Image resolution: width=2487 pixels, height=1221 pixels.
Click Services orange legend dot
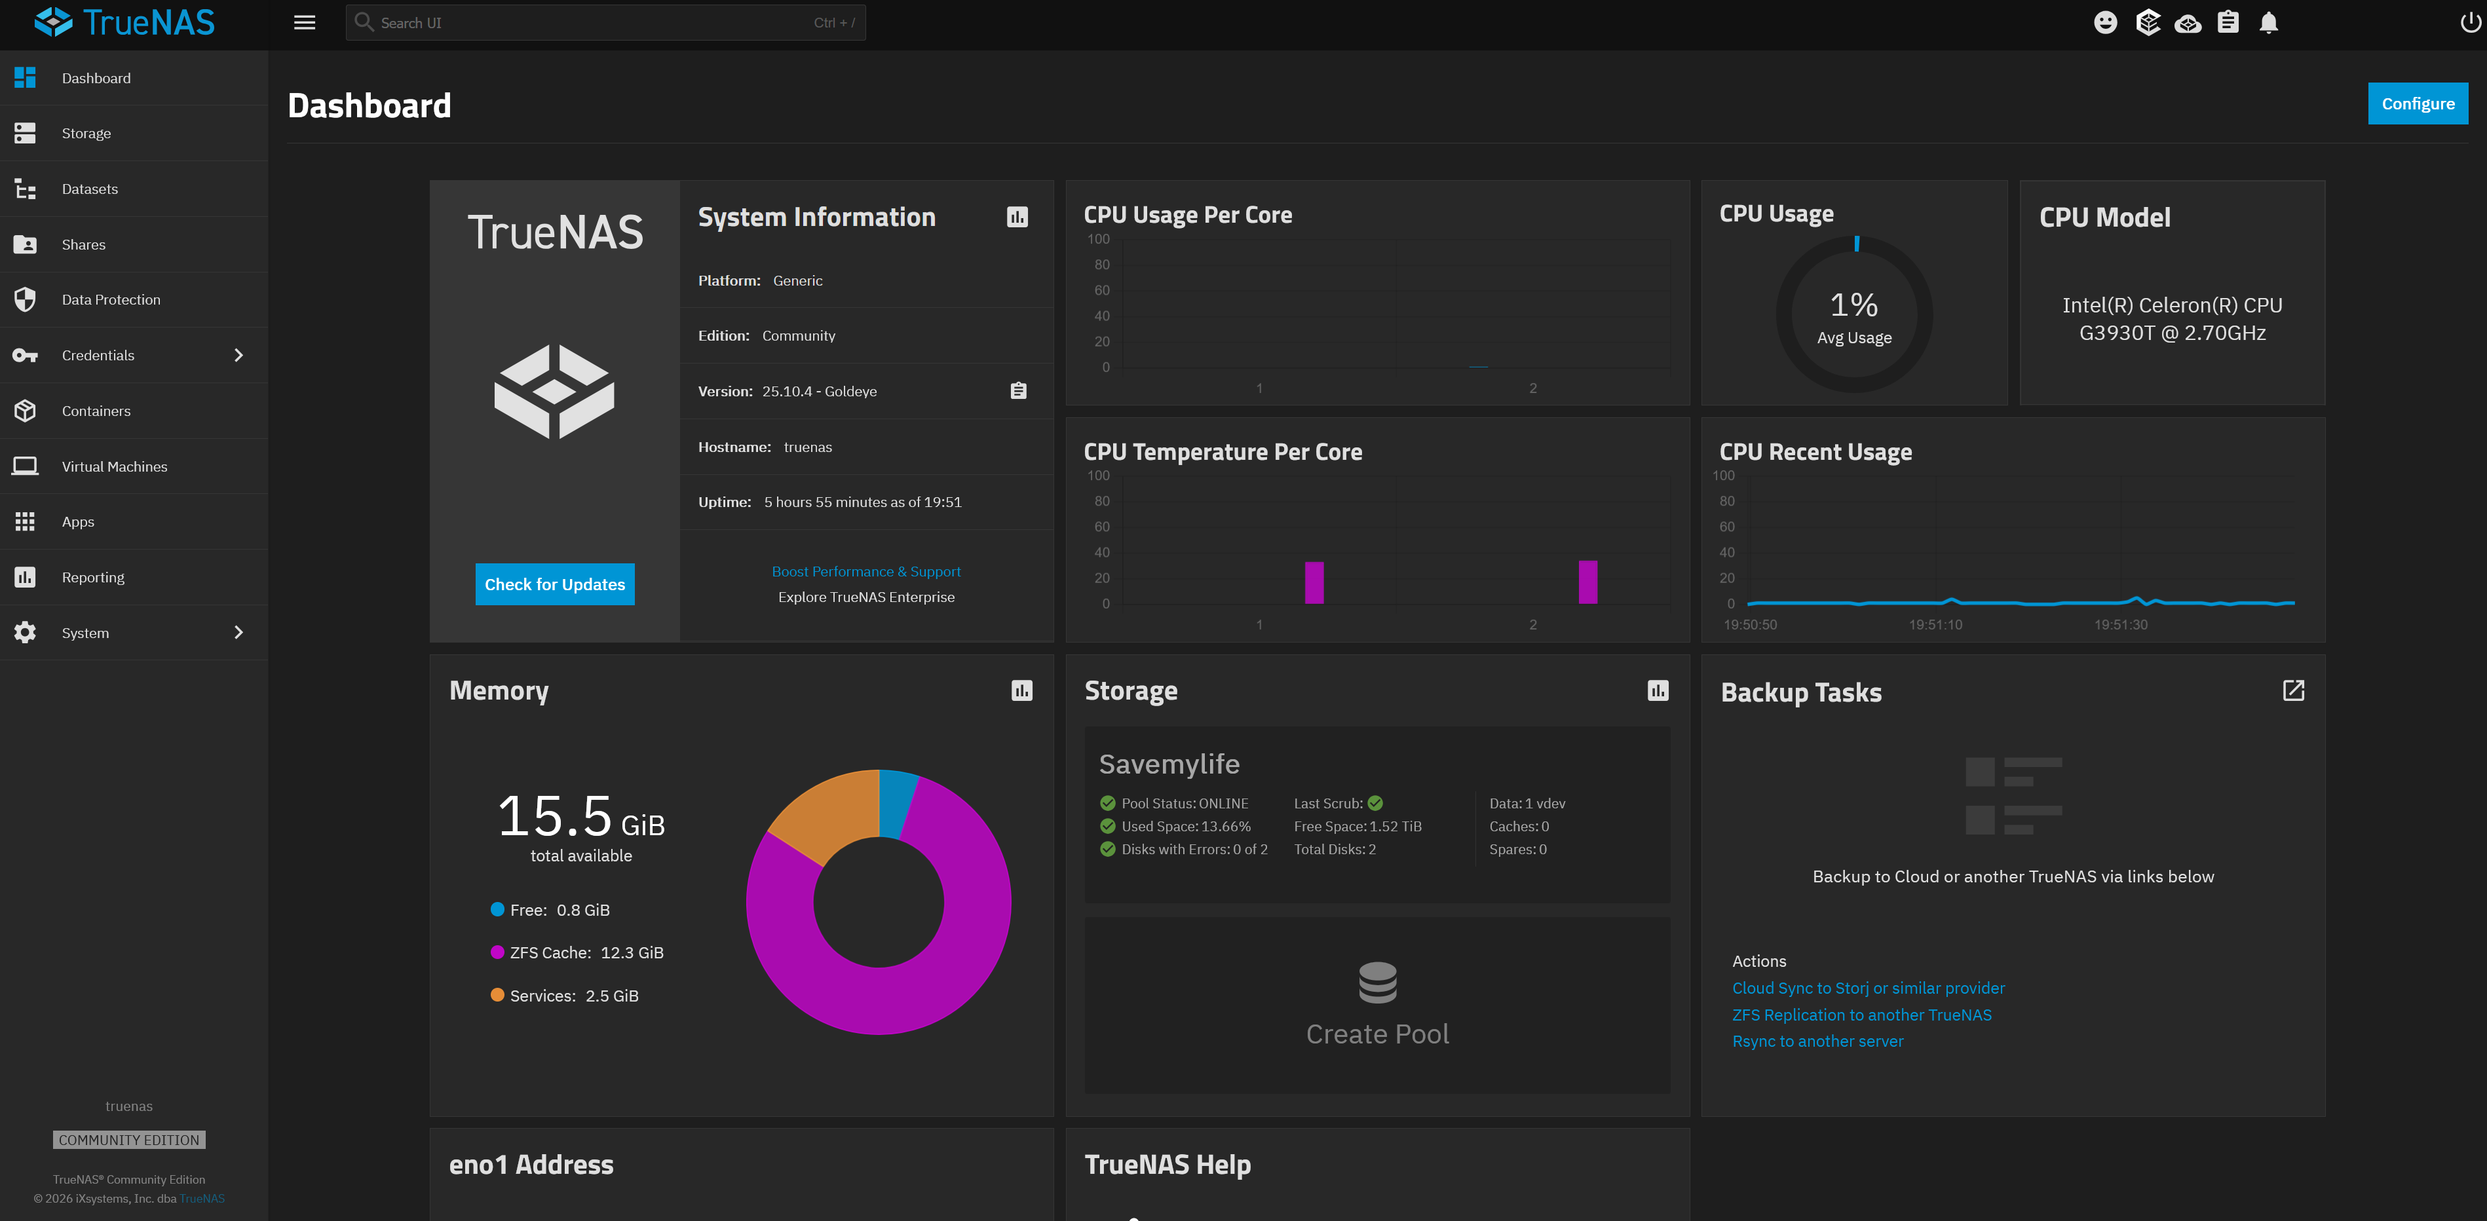pos(497,995)
